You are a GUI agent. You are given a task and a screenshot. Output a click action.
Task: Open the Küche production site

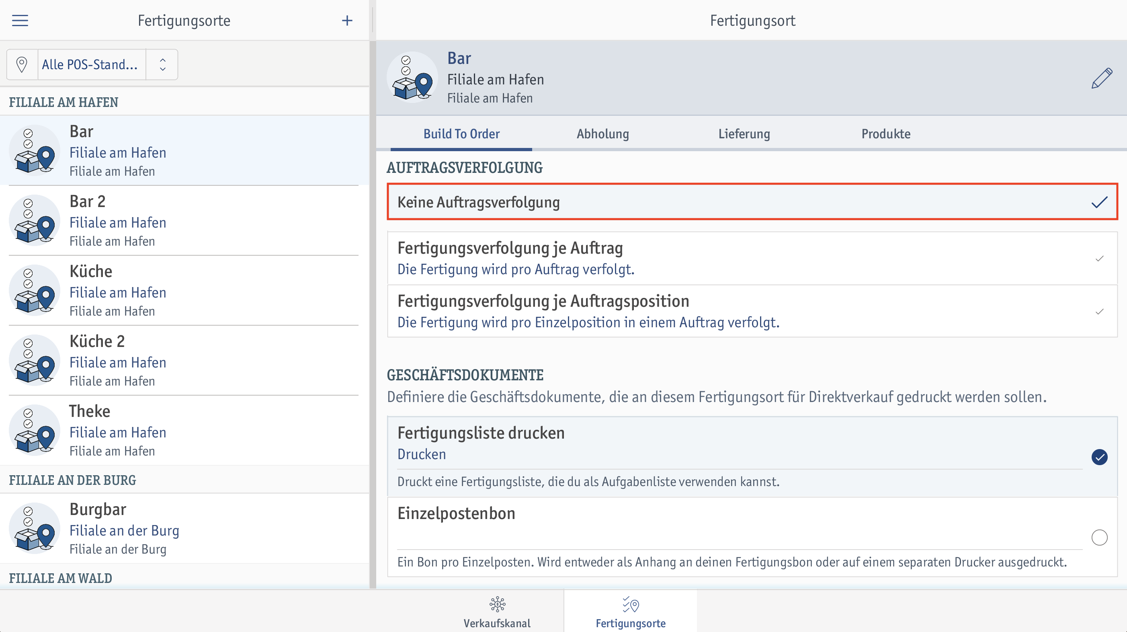(184, 291)
